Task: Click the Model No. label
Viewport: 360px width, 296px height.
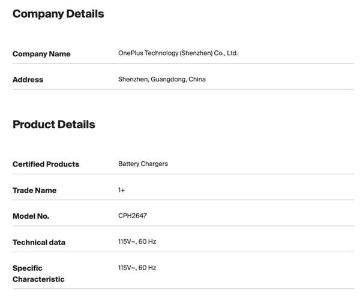Action: tap(31, 216)
